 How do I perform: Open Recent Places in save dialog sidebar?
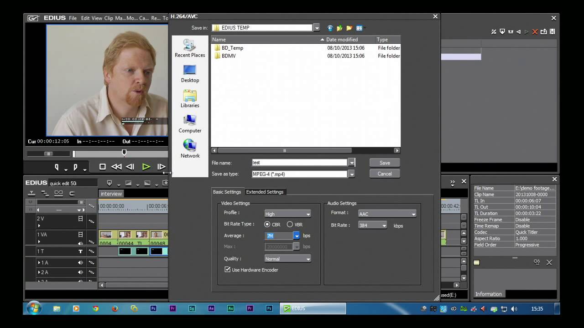click(190, 48)
